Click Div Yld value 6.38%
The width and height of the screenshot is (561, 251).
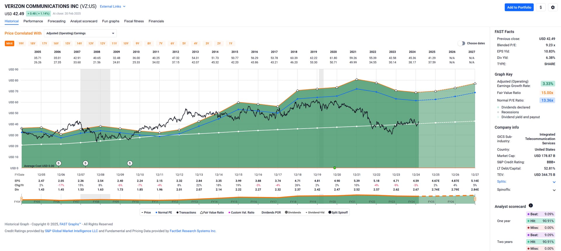[x=550, y=58]
